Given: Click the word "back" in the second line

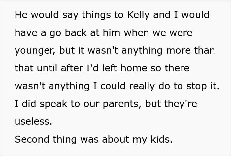Looking at the screenshot, I should pos(76,33).
